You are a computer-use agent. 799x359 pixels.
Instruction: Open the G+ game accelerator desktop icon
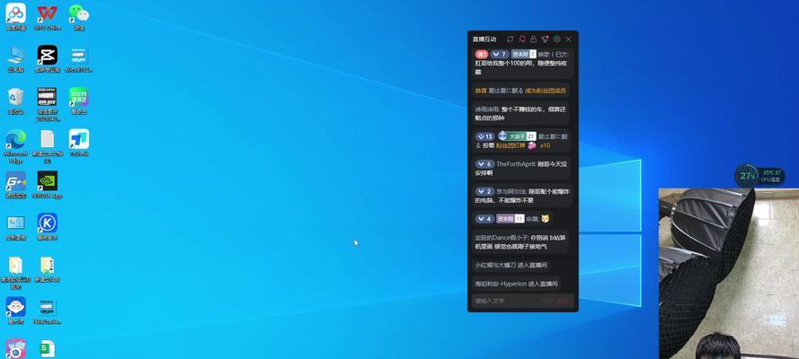pos(16,185)
